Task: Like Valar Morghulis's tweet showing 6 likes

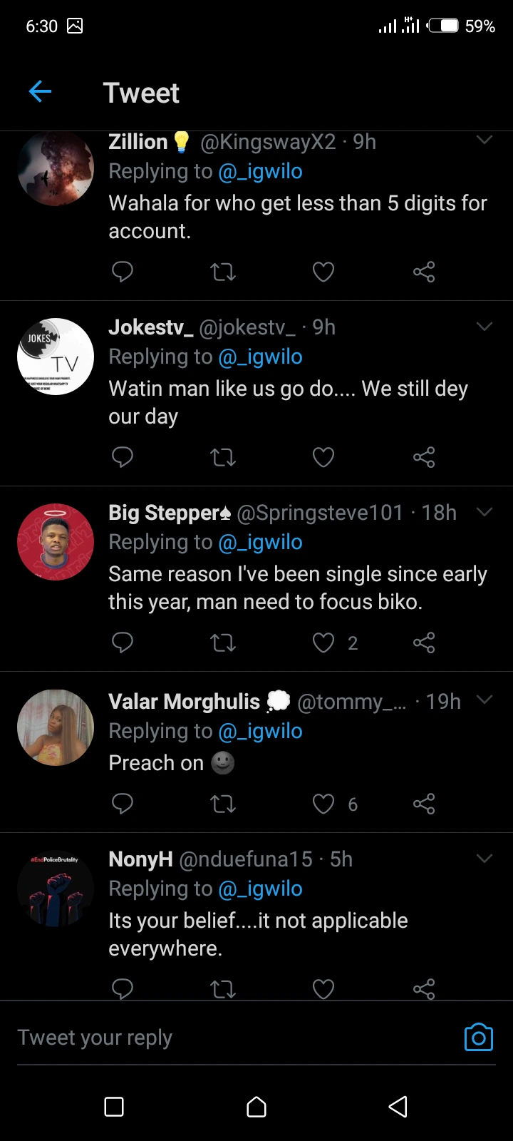Action: [323, 804]
